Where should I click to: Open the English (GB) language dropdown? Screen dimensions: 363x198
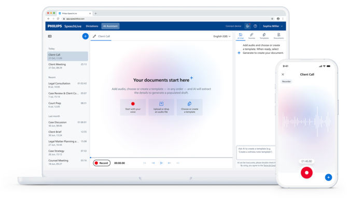coord(222,36)
